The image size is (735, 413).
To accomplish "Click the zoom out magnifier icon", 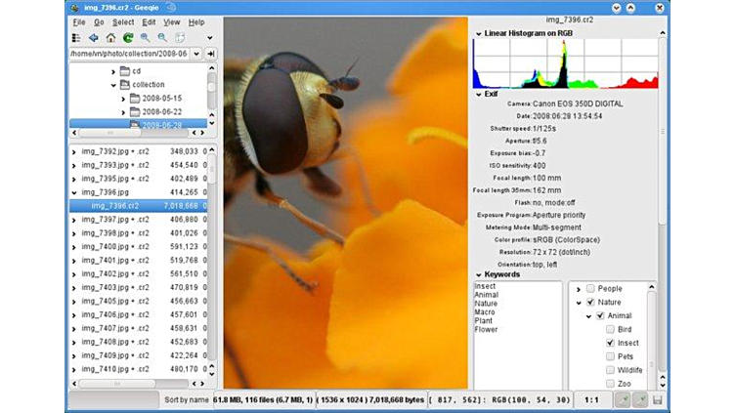I will 162,38.
